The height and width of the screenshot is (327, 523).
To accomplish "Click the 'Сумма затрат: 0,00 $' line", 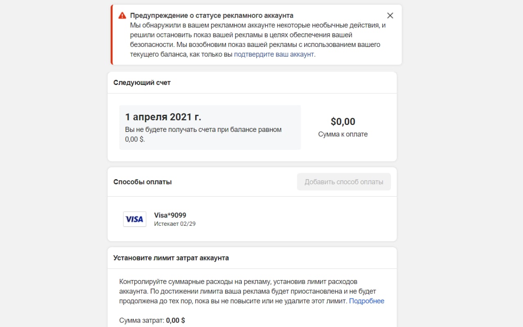I will tap(152, 320).
